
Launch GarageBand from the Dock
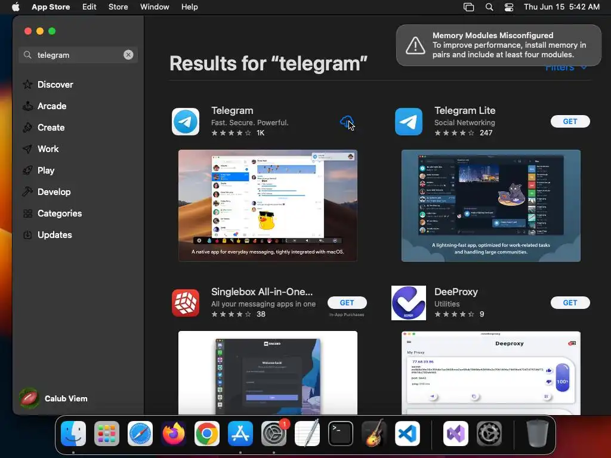click(x=374, y=434)
